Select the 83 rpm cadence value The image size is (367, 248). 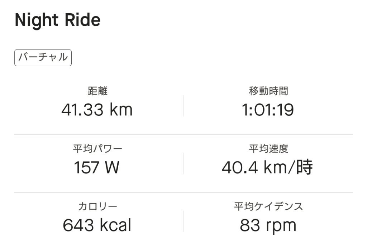[268, 225]
